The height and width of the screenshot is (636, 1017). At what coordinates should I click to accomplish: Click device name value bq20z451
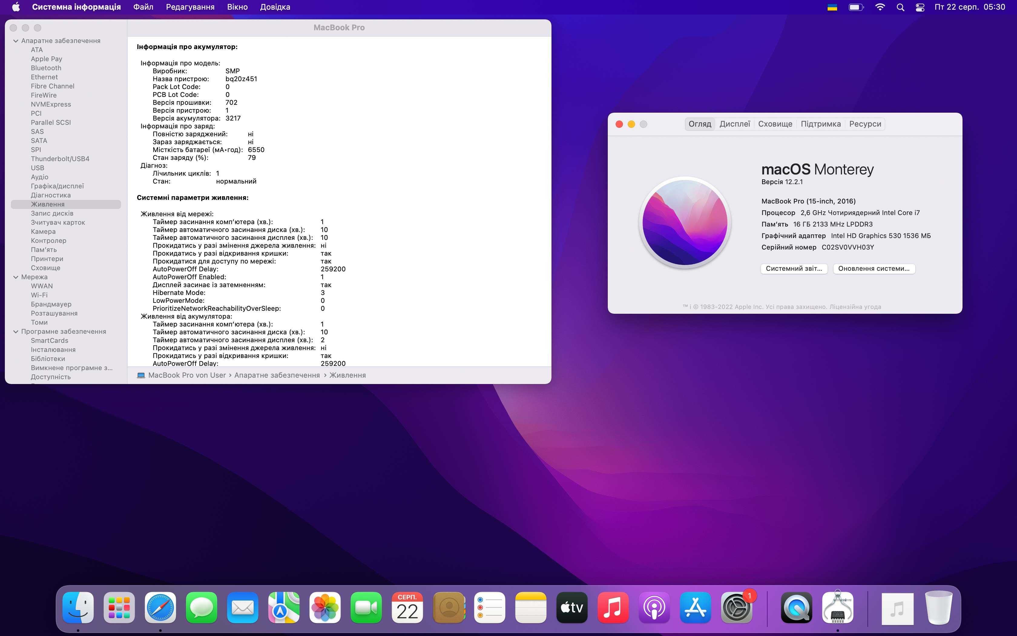(x=241, y=79)
